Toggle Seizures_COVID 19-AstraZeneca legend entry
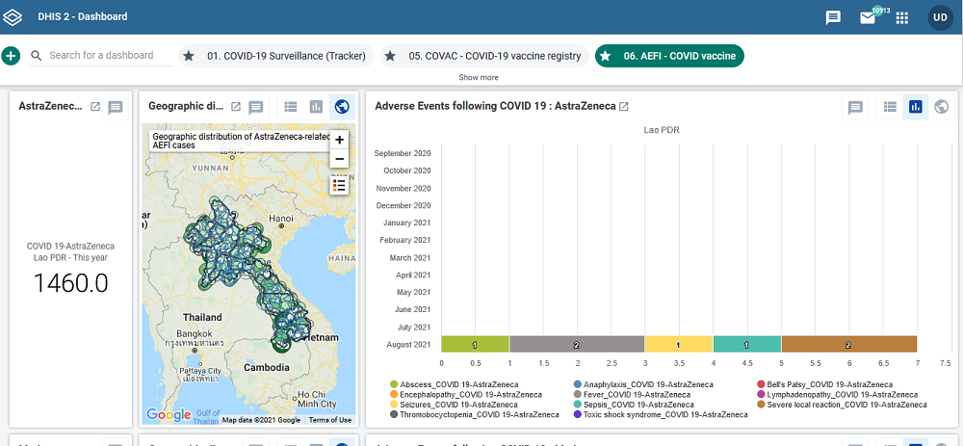The height and width of the screenshot is (446, 963). click(454, 405)
